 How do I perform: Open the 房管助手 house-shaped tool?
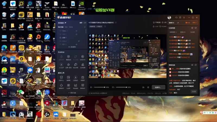click(x=61, y=86)
